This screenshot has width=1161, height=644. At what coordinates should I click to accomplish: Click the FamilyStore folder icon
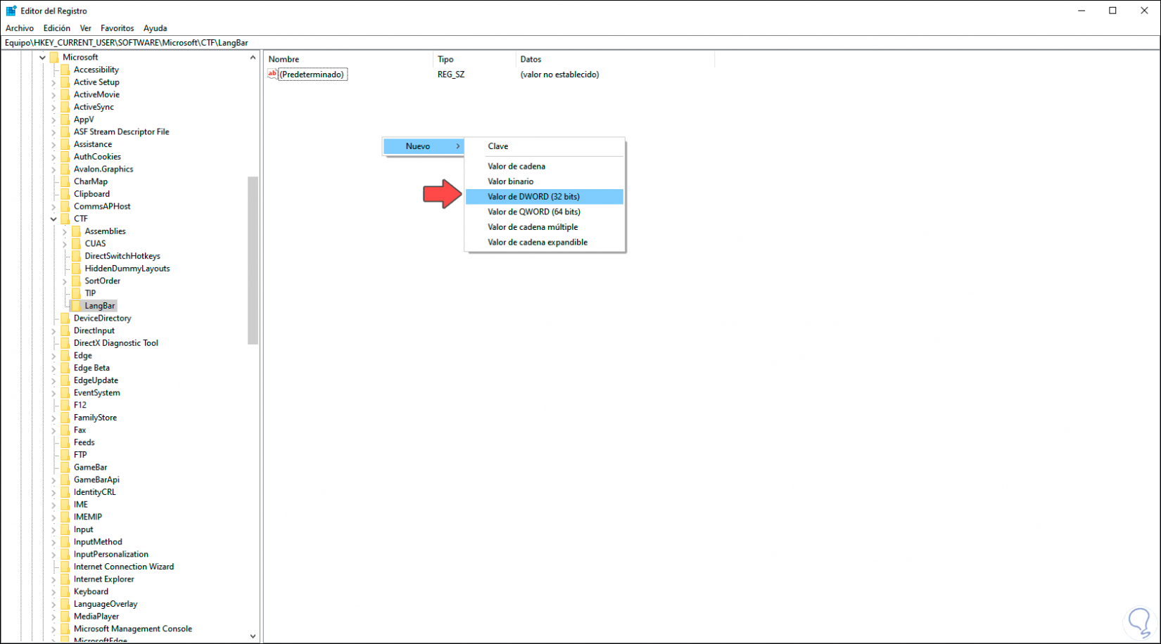coord(65,418)
